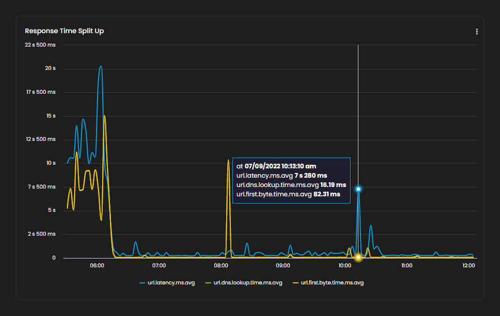Select the blue data point on the latency spike

(358, 189)
